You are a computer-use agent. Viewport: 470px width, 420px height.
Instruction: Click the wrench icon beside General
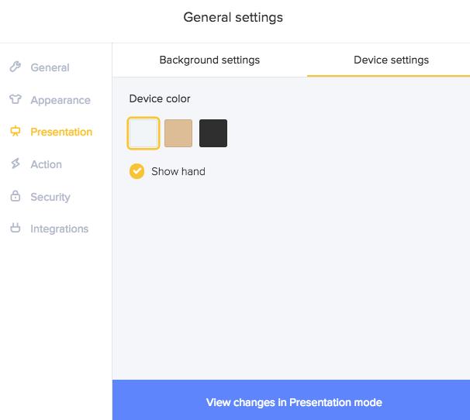point(16,67)
